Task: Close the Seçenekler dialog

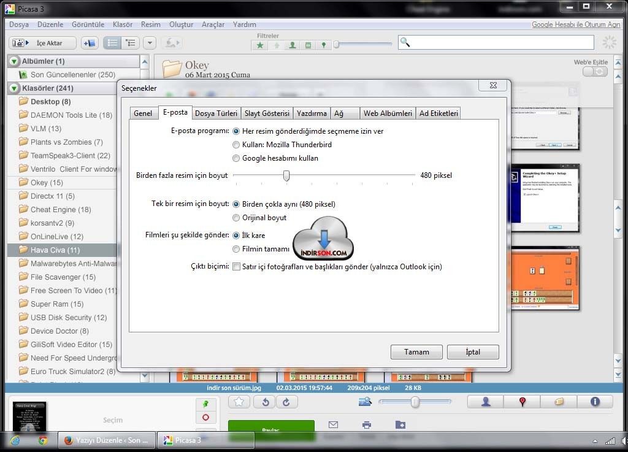Action: click(x=493, y=85)
